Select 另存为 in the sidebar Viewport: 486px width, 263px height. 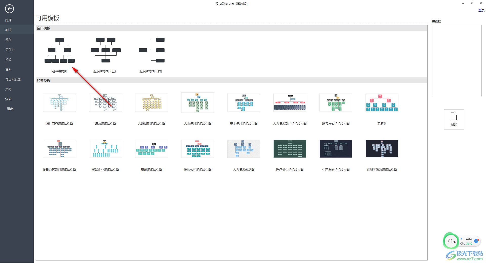(x=10, y=50)
